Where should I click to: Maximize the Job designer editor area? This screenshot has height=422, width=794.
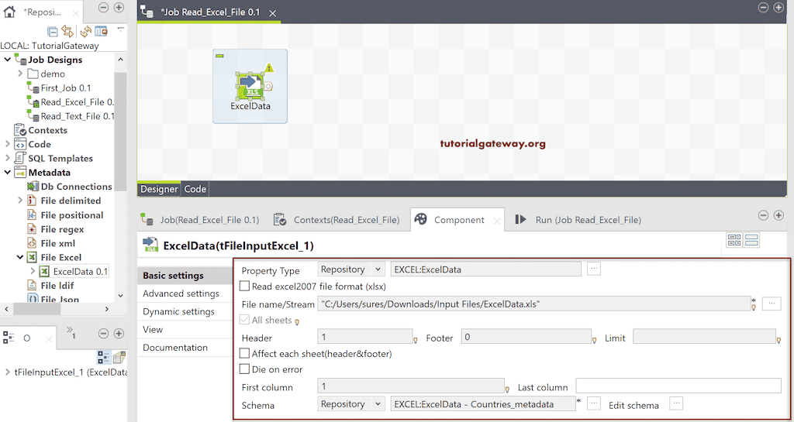click(778, 7)
